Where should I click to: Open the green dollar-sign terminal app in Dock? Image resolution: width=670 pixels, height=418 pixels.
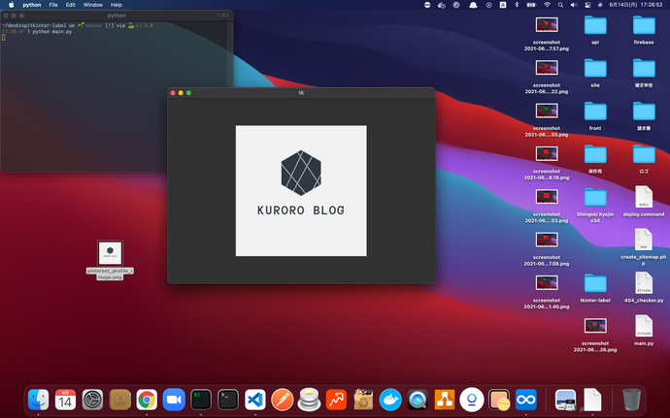[x=201, y=401]
